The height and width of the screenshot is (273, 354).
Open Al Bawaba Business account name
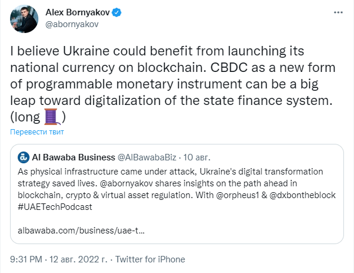(74, 157)
